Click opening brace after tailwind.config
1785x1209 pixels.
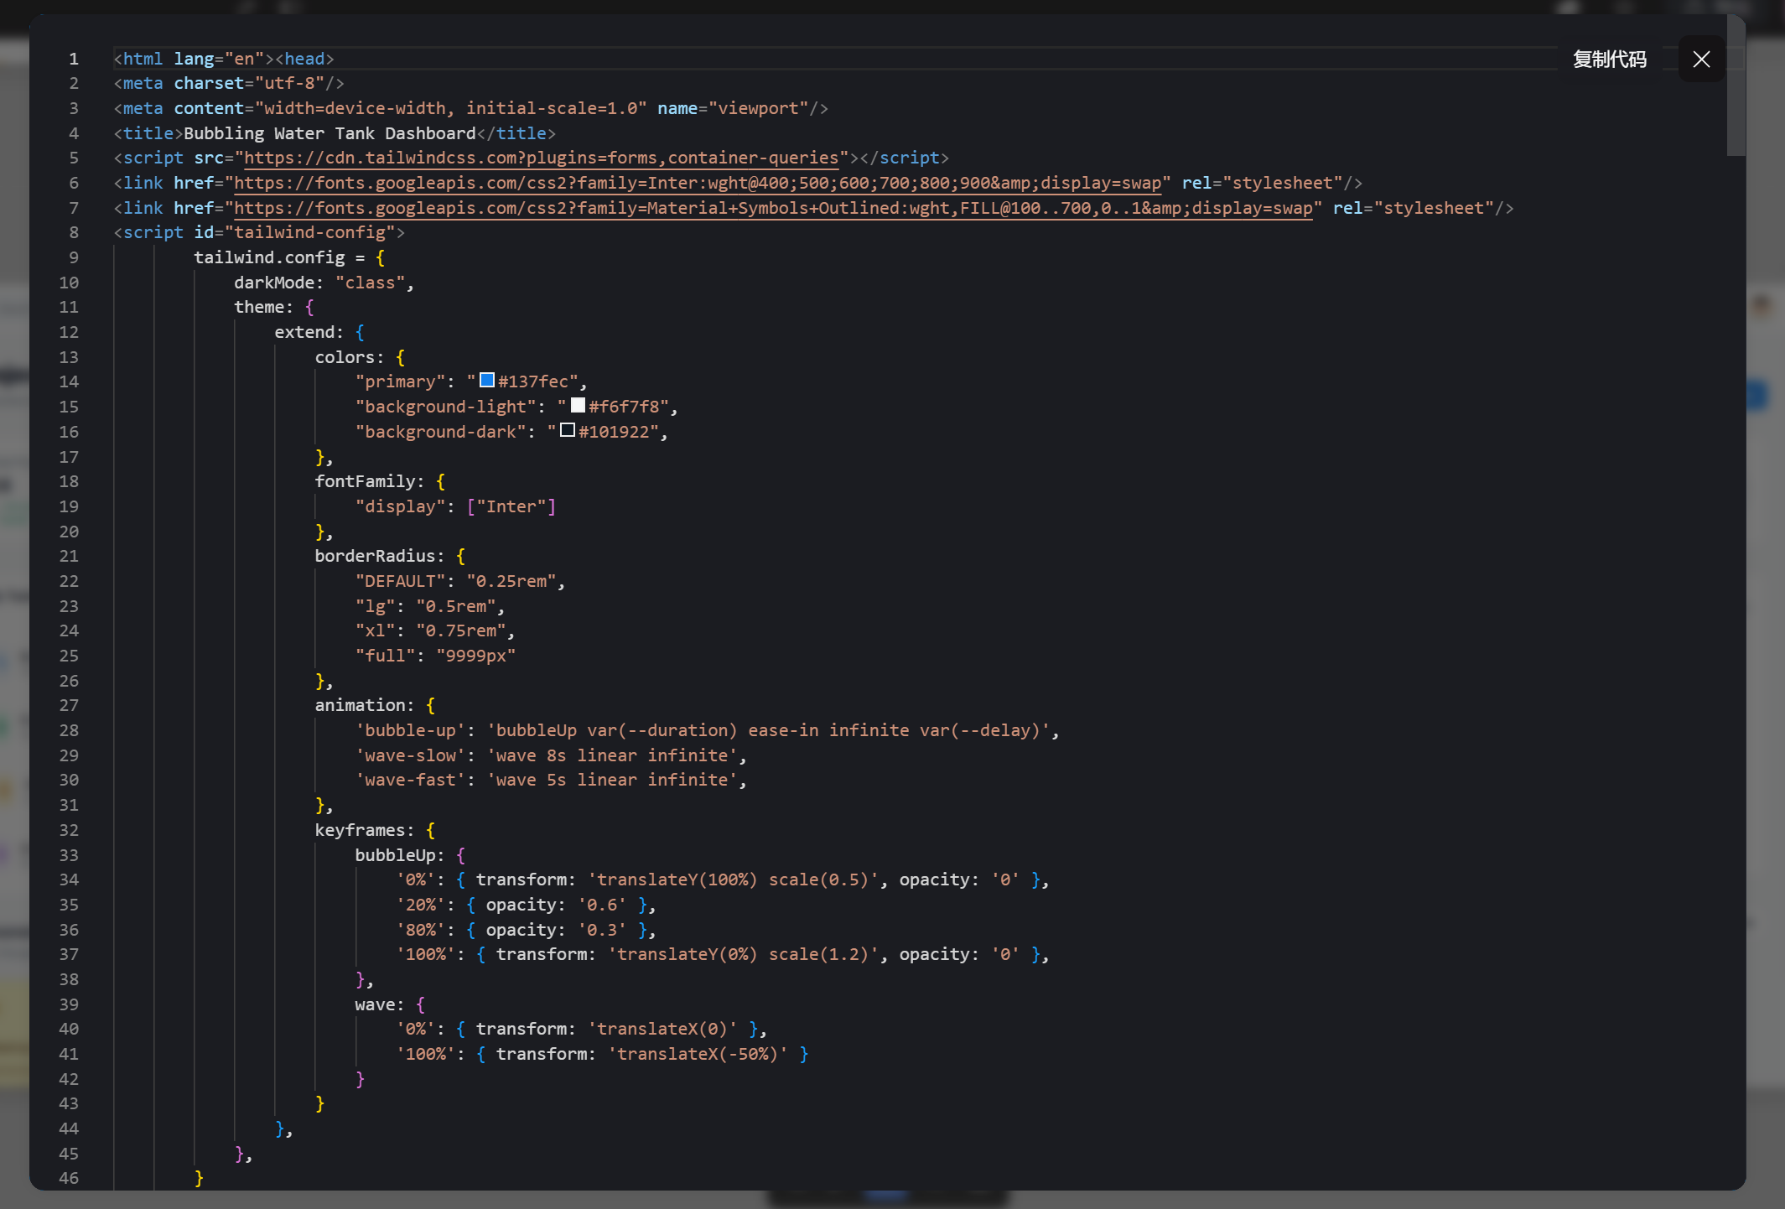coord(380,257)
